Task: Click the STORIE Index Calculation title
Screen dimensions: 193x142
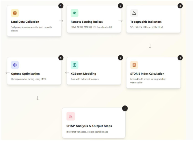Action: point(147,74)
